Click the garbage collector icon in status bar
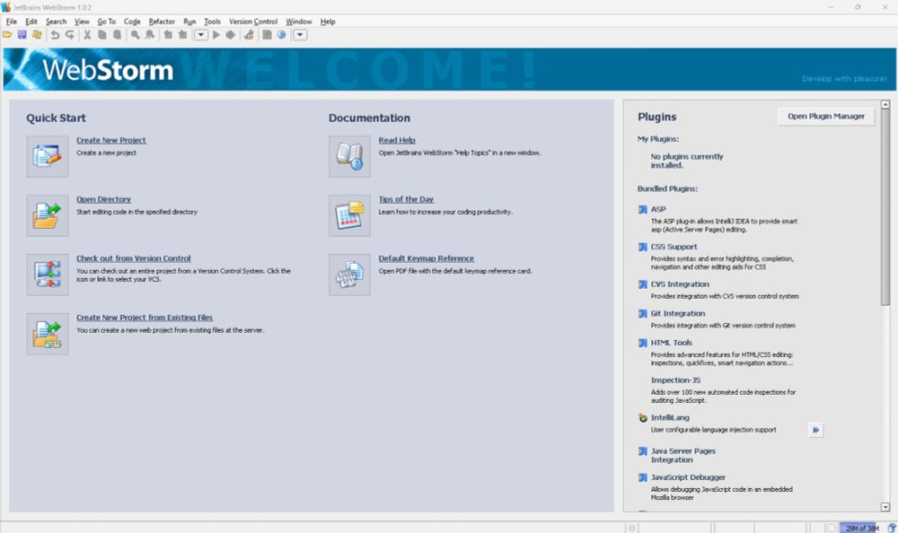This screenshot has height=533, width=898. tap(891, 528)
